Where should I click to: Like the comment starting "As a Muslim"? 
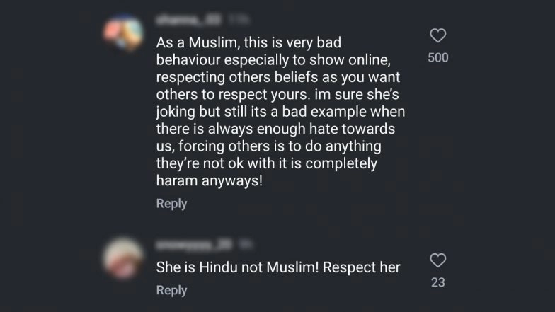[437, 35]
